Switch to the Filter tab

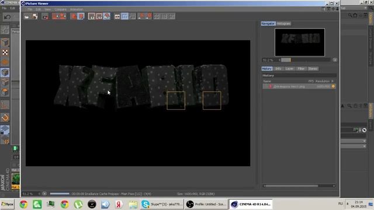(301, 69)
